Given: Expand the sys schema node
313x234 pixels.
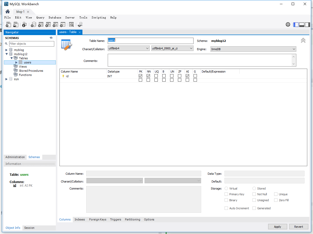Looking at the screenshot, I should (x=7, y=79).
